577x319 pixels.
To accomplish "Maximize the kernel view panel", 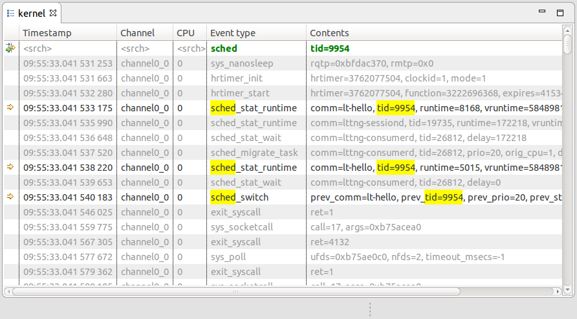I will (x=560, y=12).
